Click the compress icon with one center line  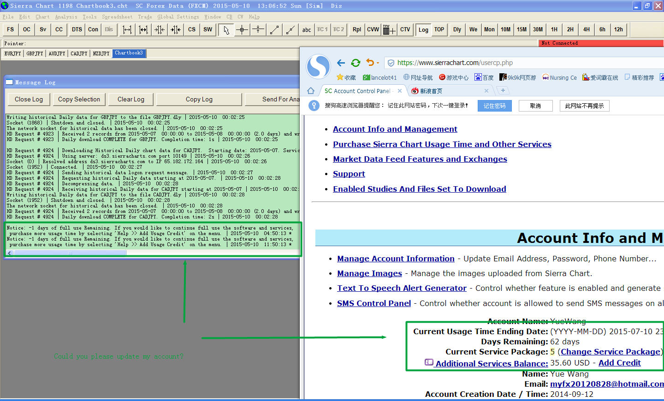160,29
